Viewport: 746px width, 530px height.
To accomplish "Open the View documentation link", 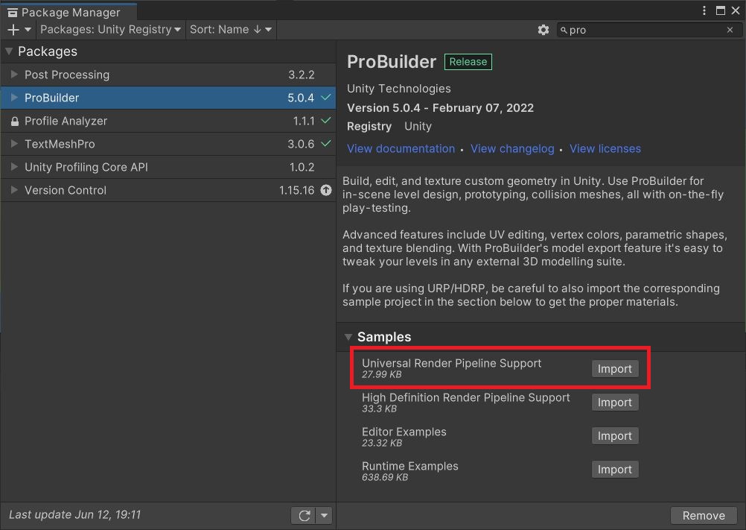I will click(x=401, y=148).
